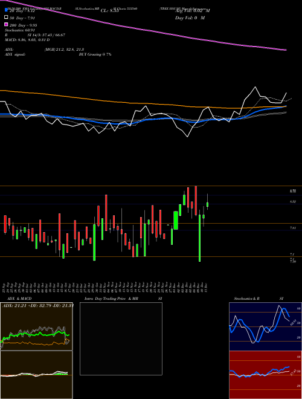
Task: Click the magenta 200 Day legend swatch
Action: tap(6, 25)
